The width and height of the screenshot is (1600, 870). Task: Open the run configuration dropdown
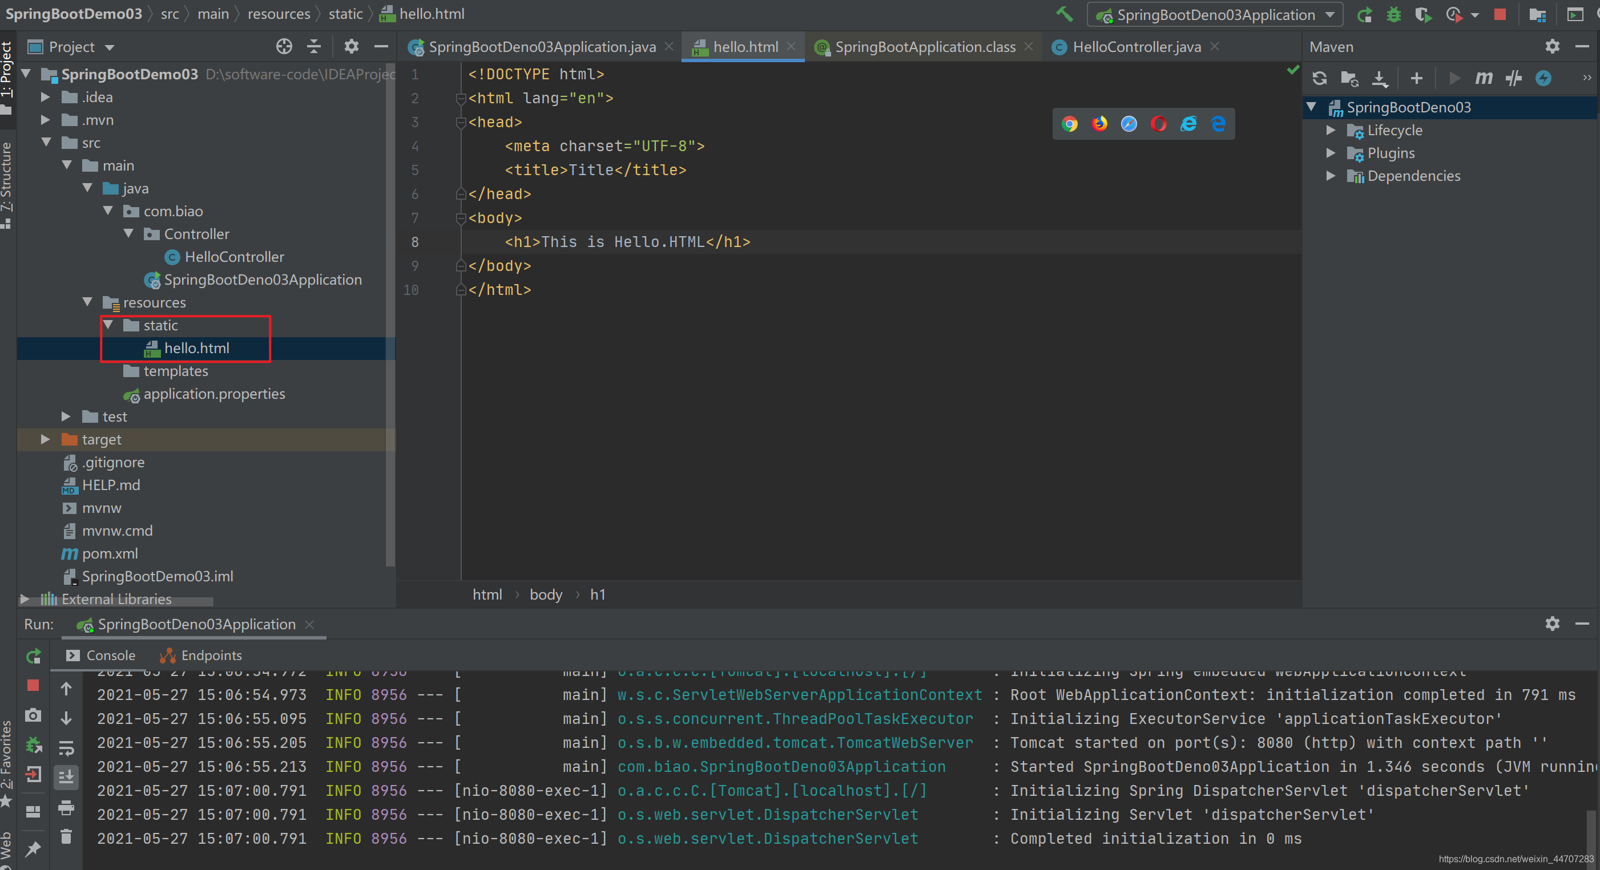[x=1214, y=14]
